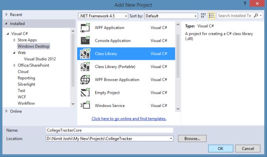The height and width of the screenshot is (157, 267).
Task: Select the Silverlight category
Action: [26, 84]
